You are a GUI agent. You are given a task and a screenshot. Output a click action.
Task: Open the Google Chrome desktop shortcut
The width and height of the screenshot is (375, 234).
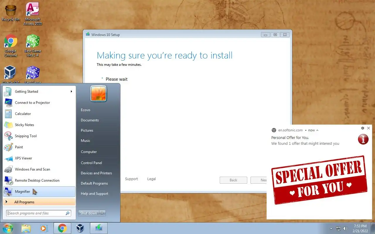click(x=11, y=46)
